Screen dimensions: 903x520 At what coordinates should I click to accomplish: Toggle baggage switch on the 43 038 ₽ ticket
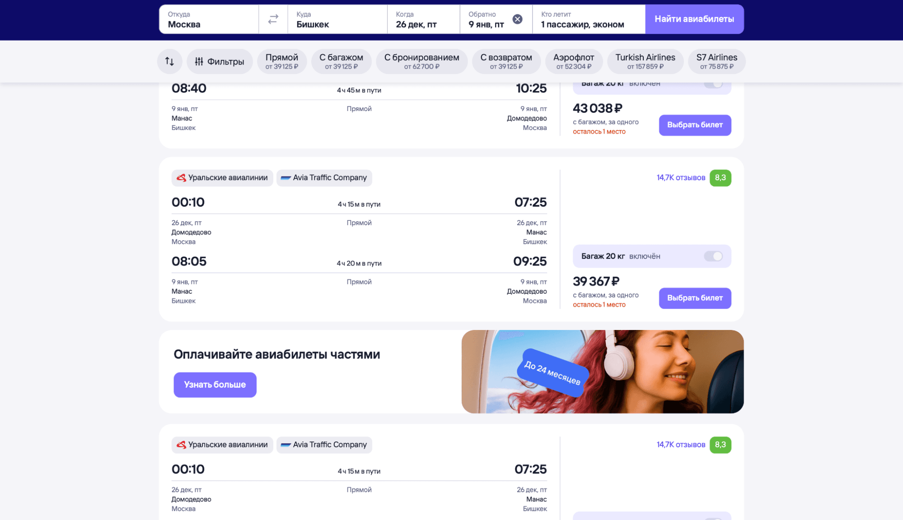(713, 84)
